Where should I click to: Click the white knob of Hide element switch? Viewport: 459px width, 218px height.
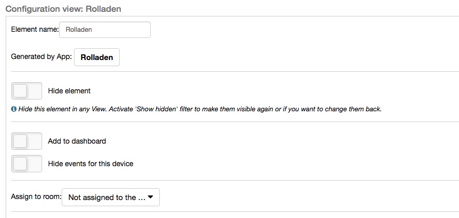click(x=20, y=91)
